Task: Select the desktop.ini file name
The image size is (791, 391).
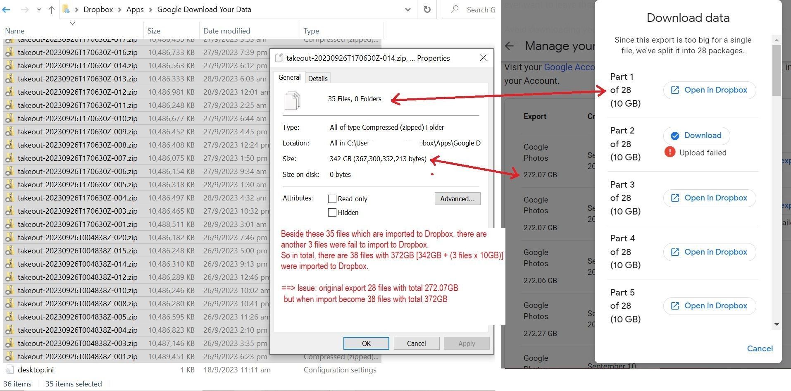Action: click(36, 370)
